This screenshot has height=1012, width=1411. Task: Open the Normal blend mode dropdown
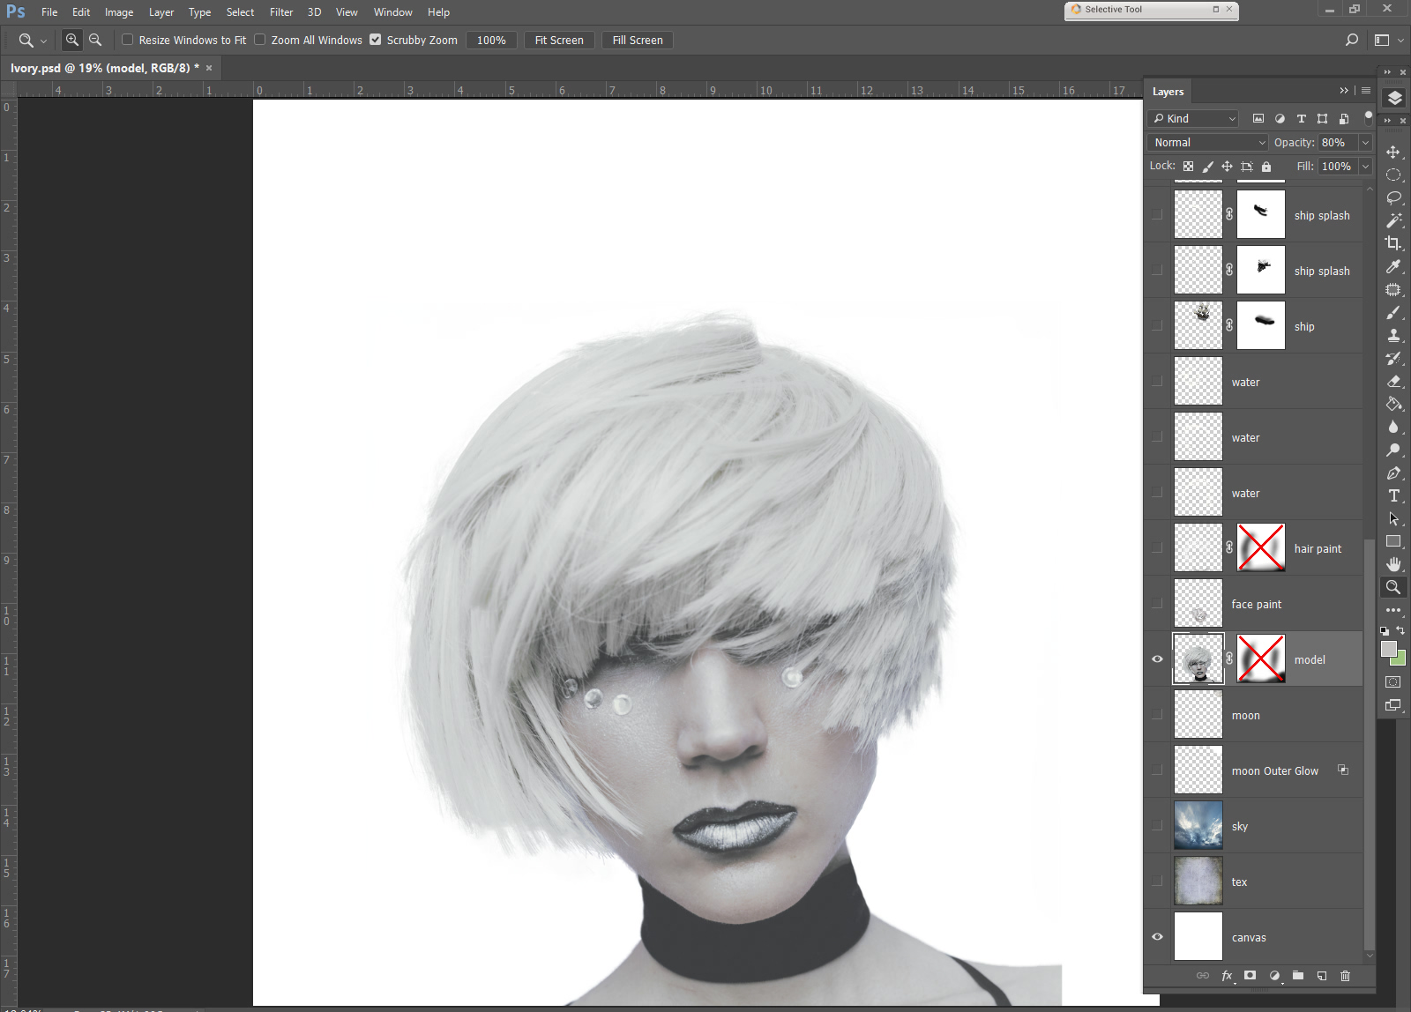point(1208,142)
